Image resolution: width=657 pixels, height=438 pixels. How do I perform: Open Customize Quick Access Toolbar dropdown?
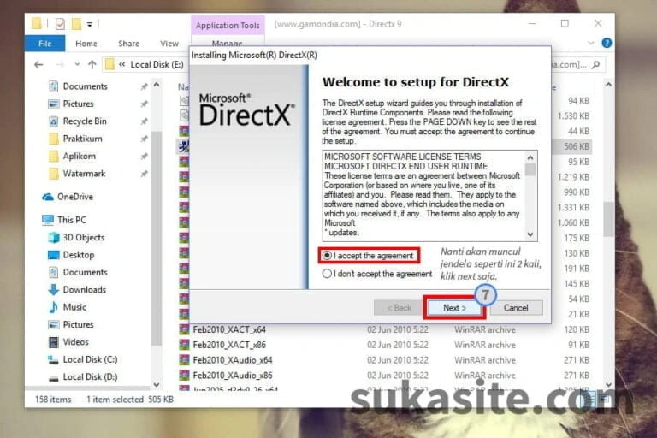click(x=90, y=24)
